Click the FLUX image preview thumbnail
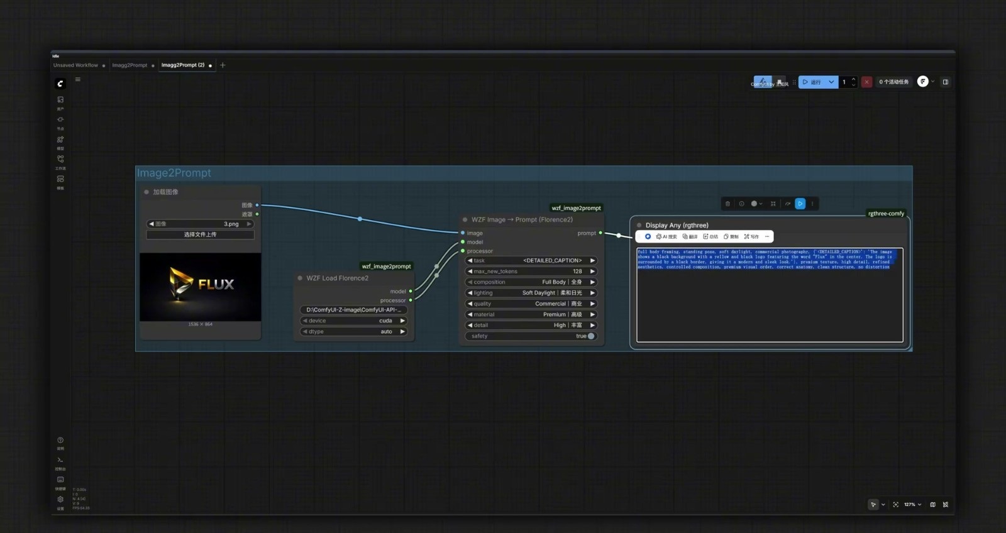Screen dimensions: 1006x533 200,287
